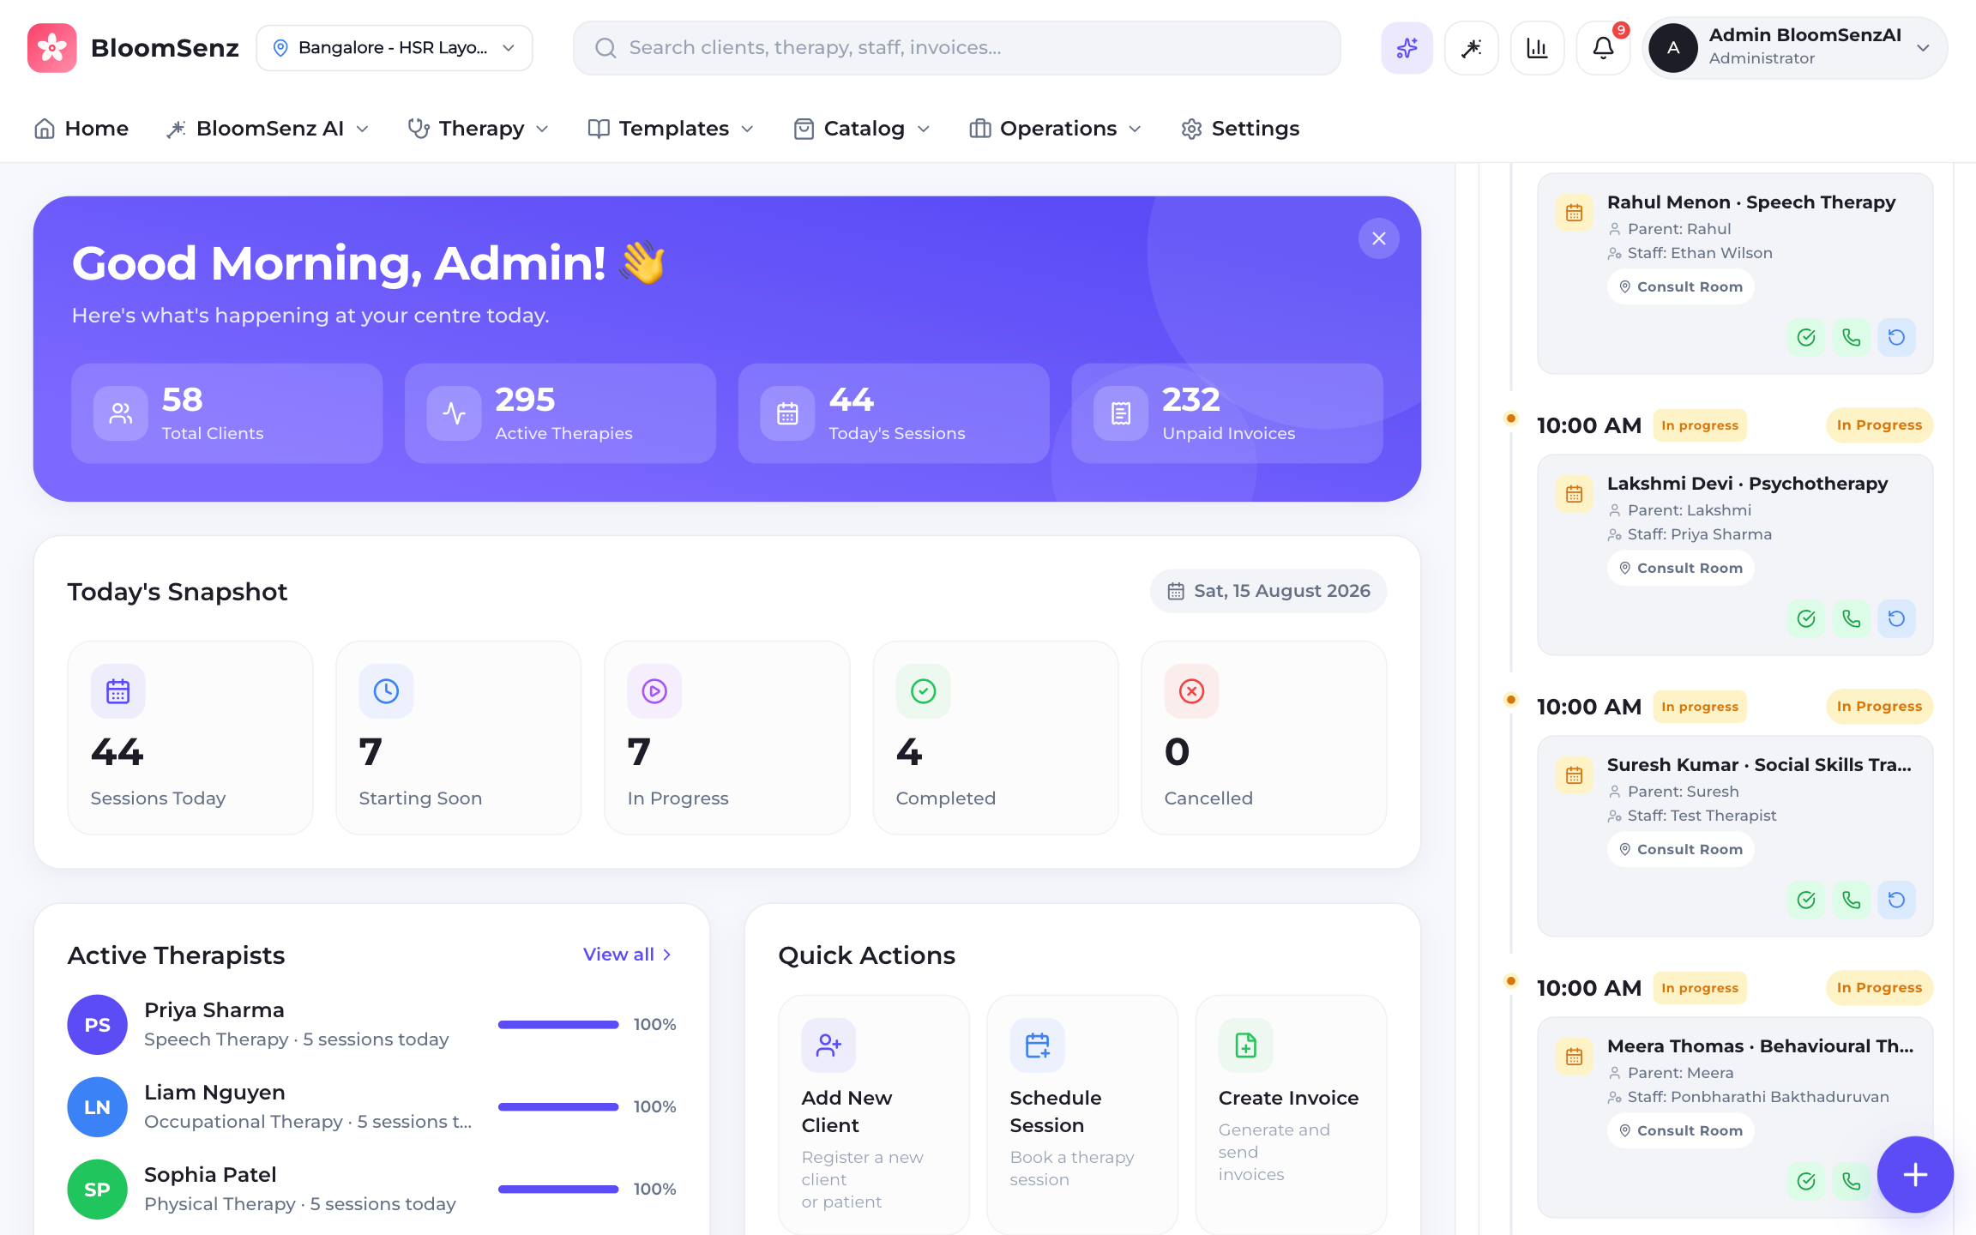Open the Bangalore - HSR Layout location dropdown
1976x1235 pixels.
[395, 48]
